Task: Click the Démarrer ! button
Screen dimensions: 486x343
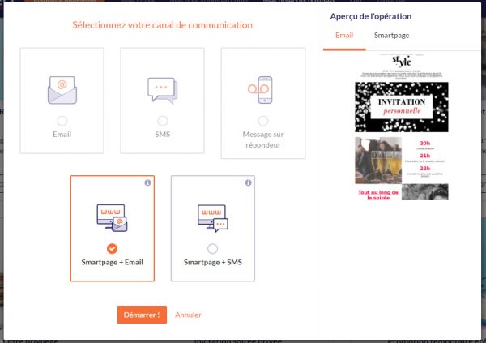Action: (x=142, y=315)
